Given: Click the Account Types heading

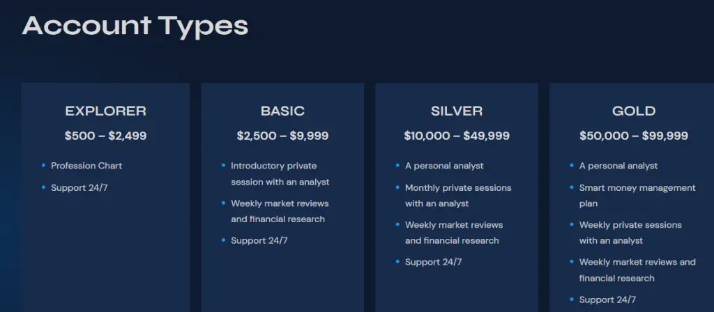Looking at the screenshot, I should click(x=135, y=26).
